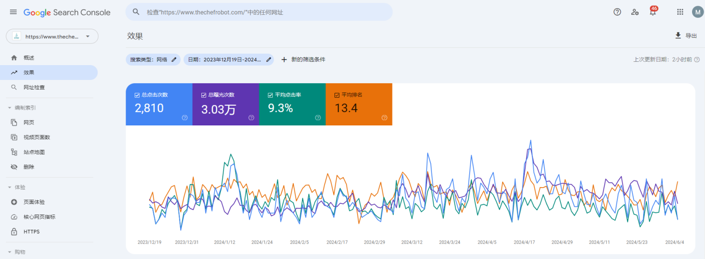
Task: Open the property selector dropdown
Action: pos(52,36)
